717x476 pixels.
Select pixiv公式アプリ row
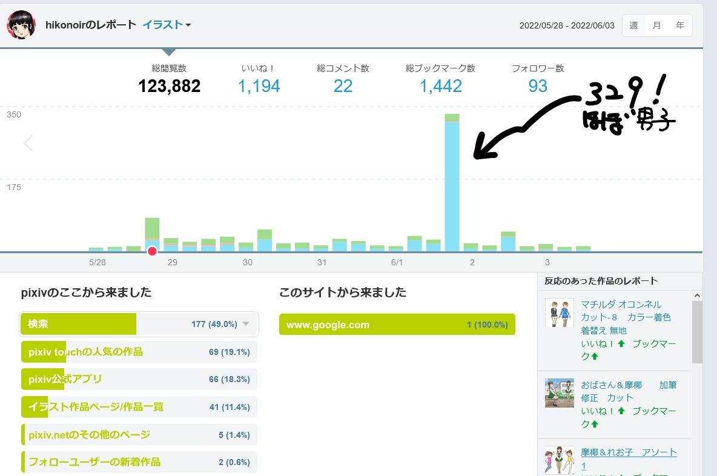[139, 380]
